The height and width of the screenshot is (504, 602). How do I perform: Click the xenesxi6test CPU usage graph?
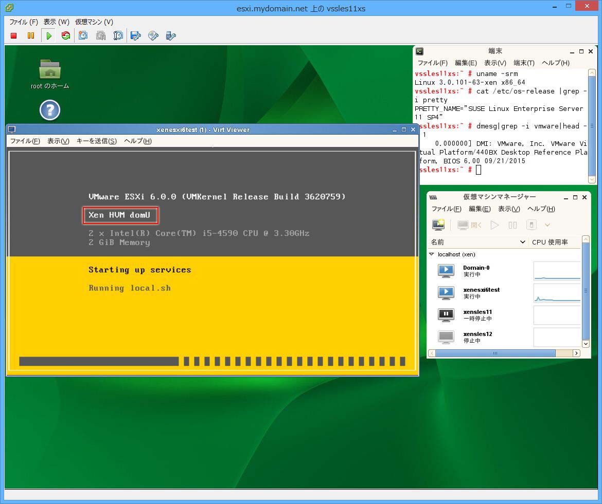coord(557,293)
